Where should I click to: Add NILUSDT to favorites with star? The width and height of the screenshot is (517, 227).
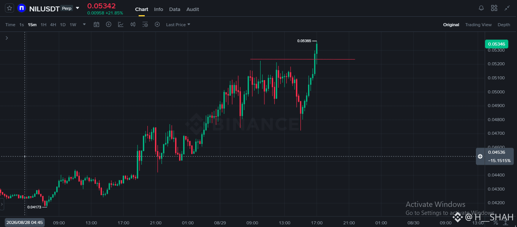tap(10, 8)
